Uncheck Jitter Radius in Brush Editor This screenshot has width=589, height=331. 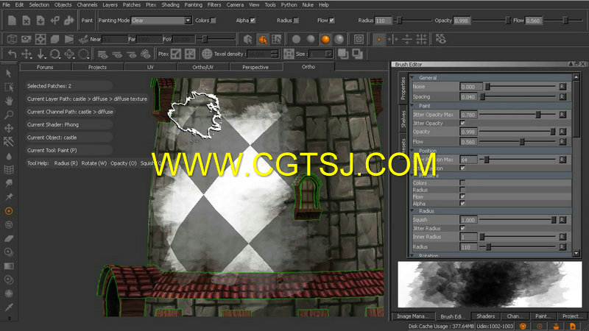(x=462, y=228)
